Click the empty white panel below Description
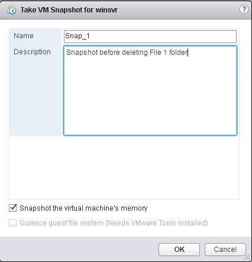Viewport: 252px width, 262px height. [x=124, y=167]
